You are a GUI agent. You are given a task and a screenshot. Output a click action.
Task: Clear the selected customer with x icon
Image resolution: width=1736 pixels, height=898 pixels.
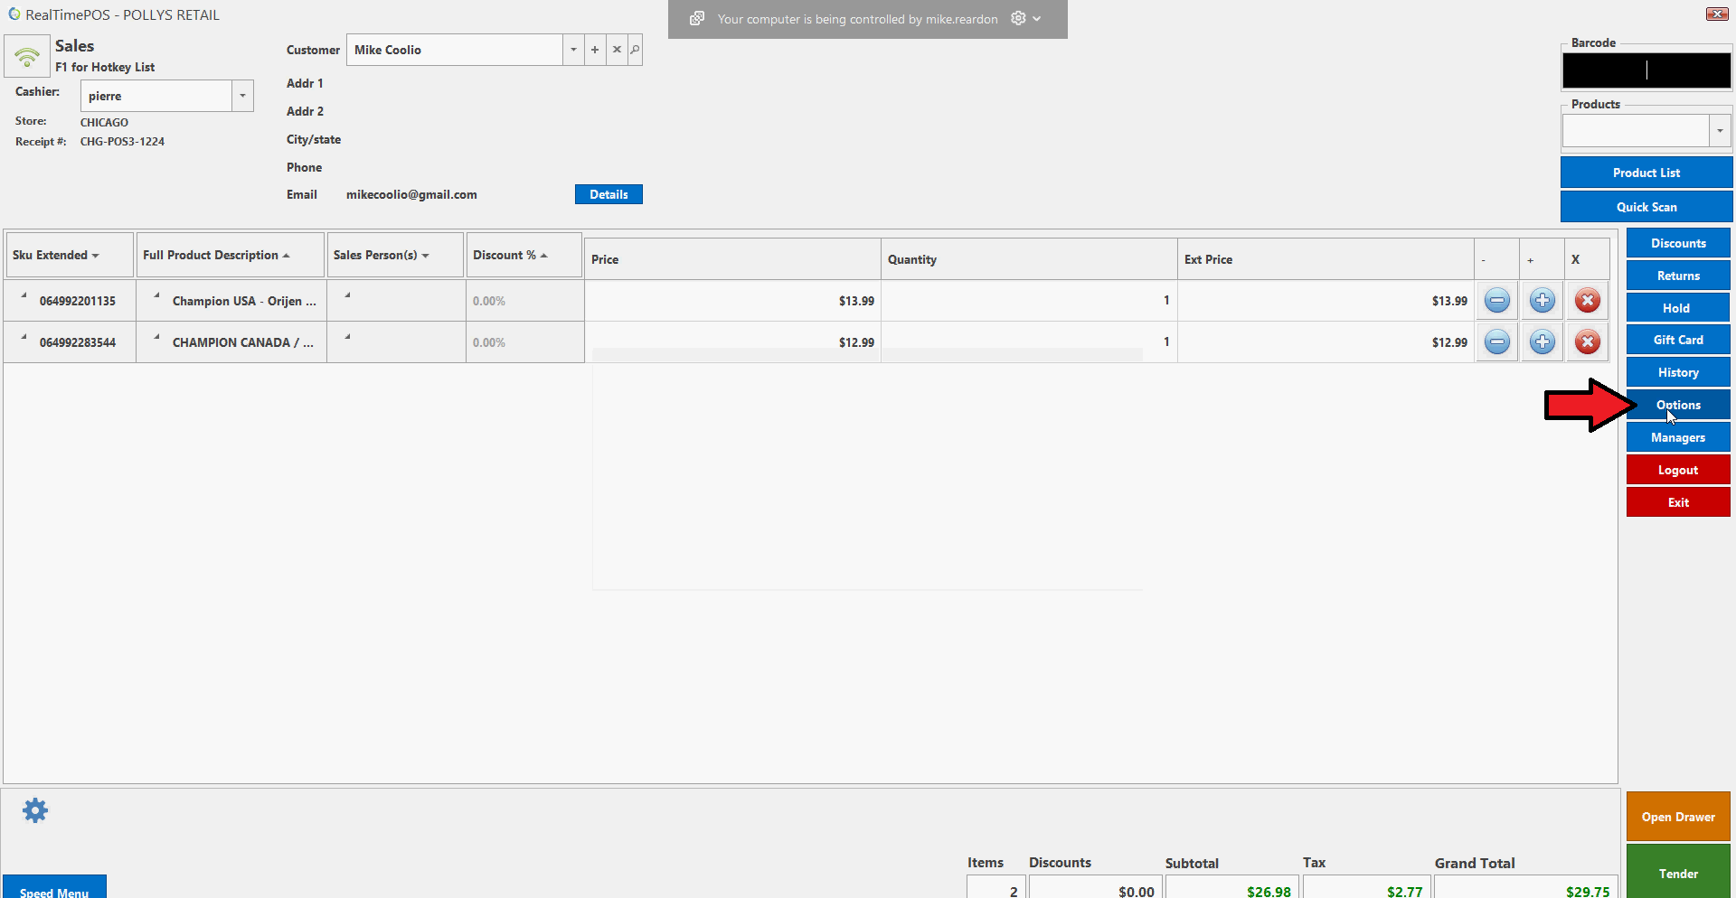pyautogui.click(x=617, y=50)
